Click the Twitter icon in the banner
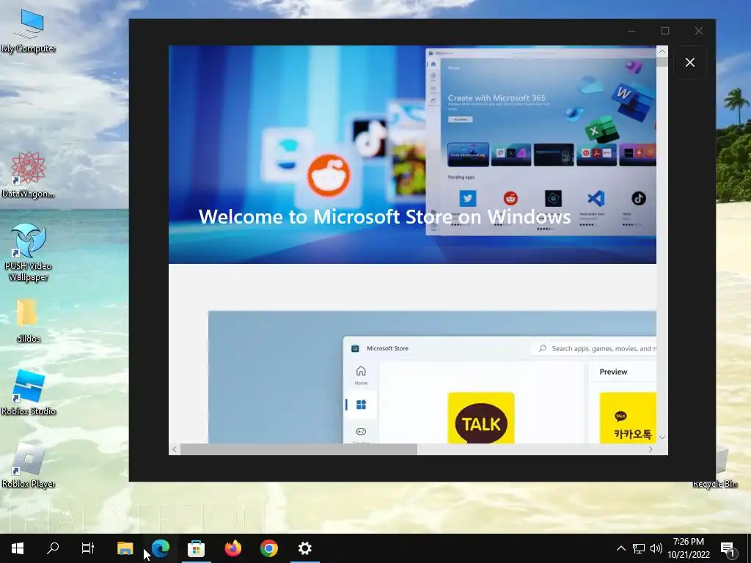Screen dimensions: 751x563 point(467,198)
